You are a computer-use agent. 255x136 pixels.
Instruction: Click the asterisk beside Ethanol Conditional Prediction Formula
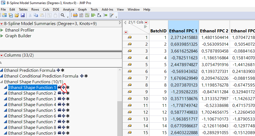pos(86,76)
